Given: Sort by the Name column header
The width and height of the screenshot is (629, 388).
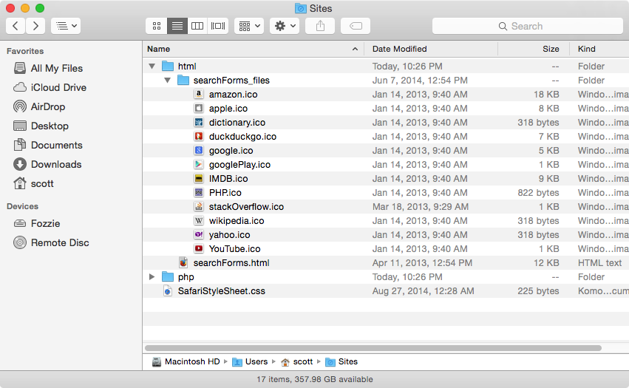Looking at the screenshot, I should [253, 49].
